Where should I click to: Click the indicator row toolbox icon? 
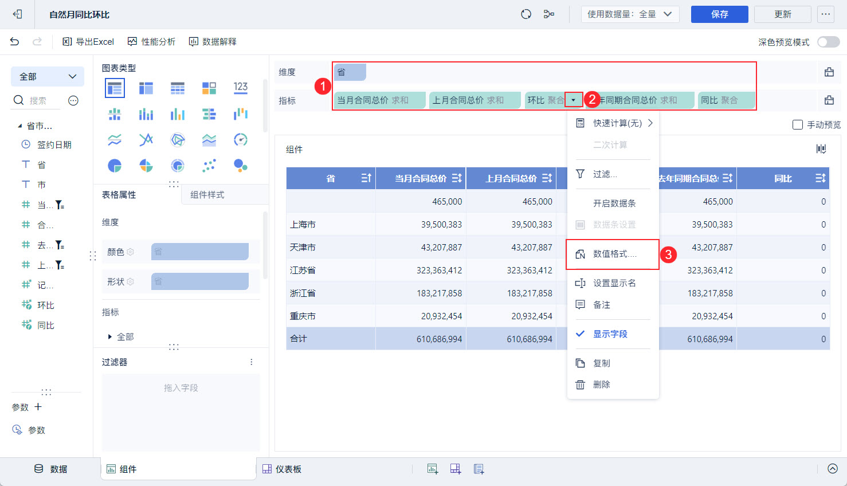[829, 100]
